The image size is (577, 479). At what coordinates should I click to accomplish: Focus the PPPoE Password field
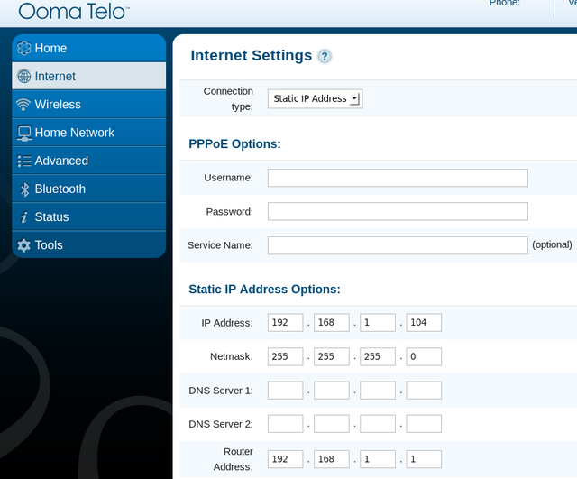(398, 211)
